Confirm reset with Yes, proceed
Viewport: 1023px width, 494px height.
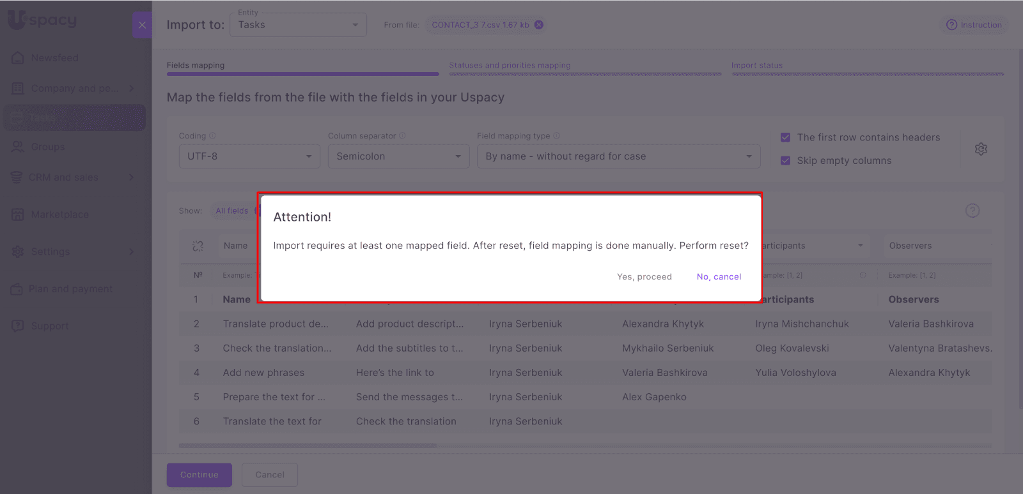click(644, 276)
